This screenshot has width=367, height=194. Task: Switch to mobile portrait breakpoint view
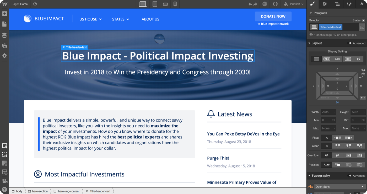[x=175, y=4]
